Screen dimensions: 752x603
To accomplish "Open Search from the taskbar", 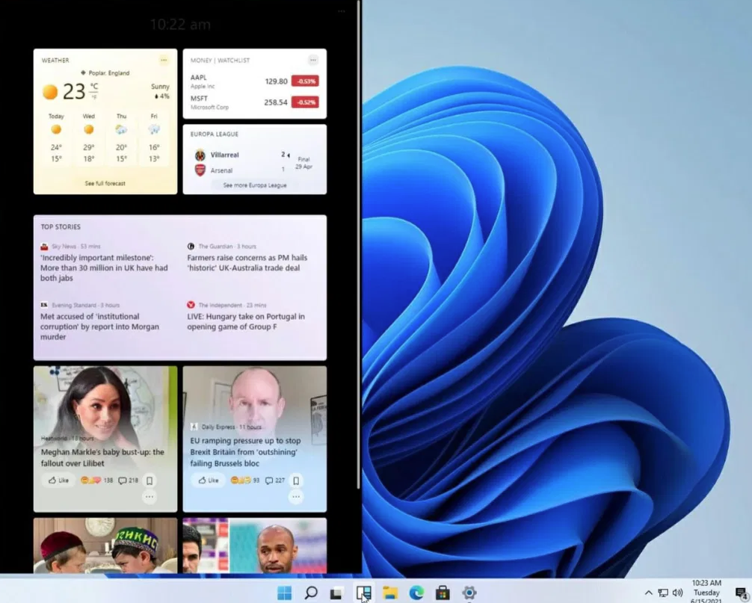I will click(x=311, y=593).
